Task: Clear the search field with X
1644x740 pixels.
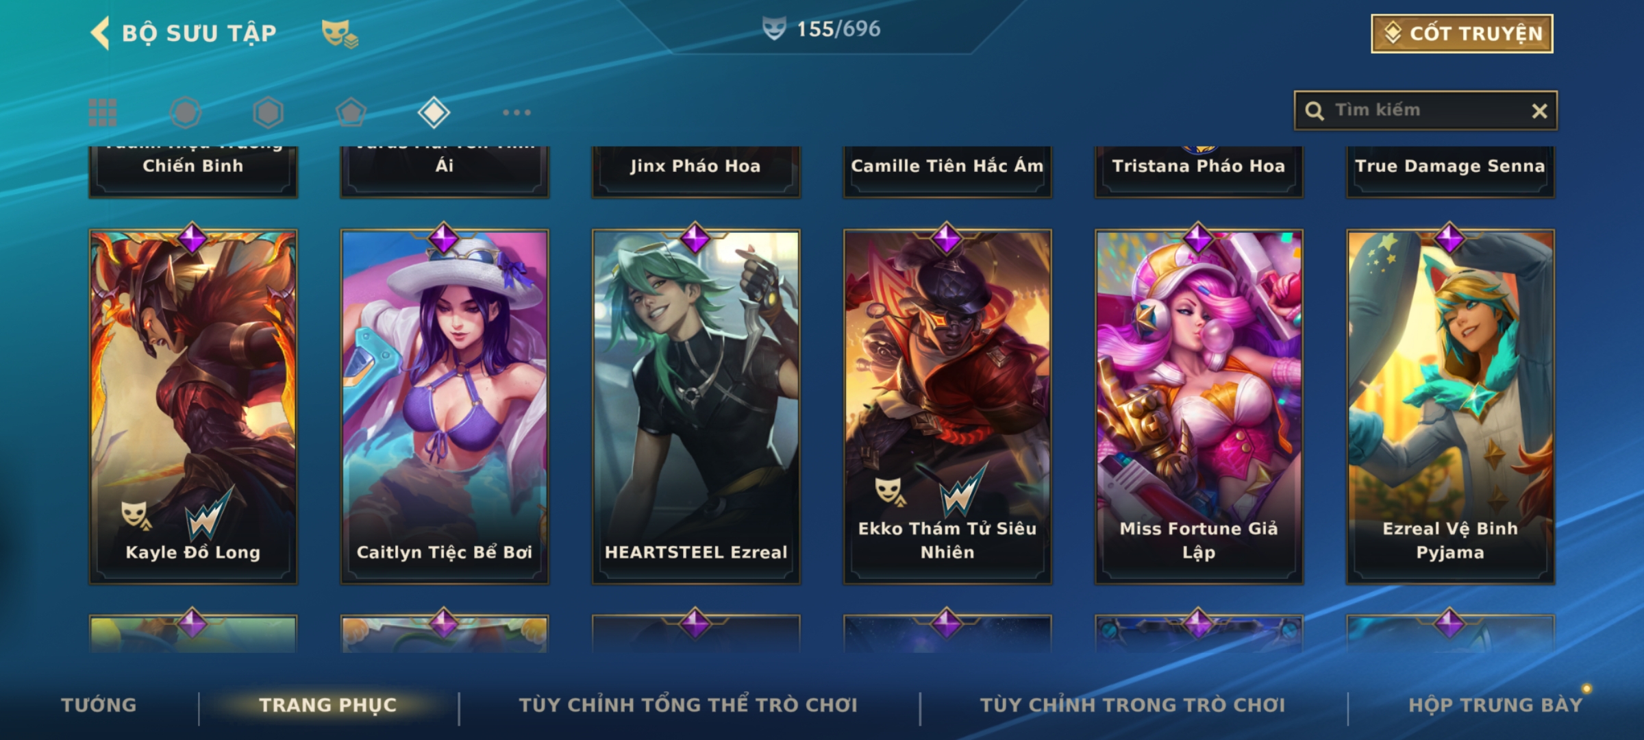Action: pyautogui.click(x=1539, y=111)
